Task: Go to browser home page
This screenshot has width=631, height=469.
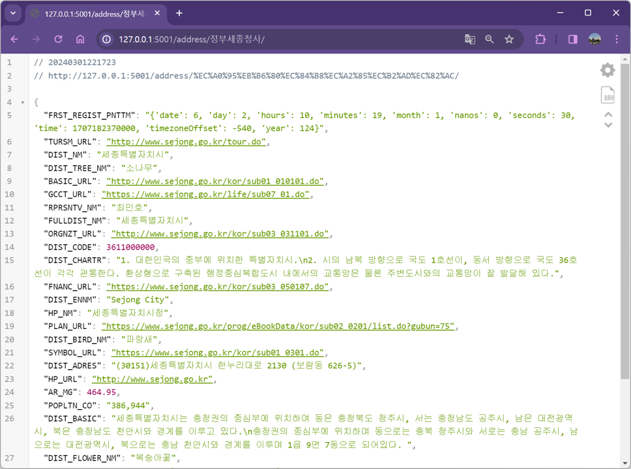Action: [80, 39]
